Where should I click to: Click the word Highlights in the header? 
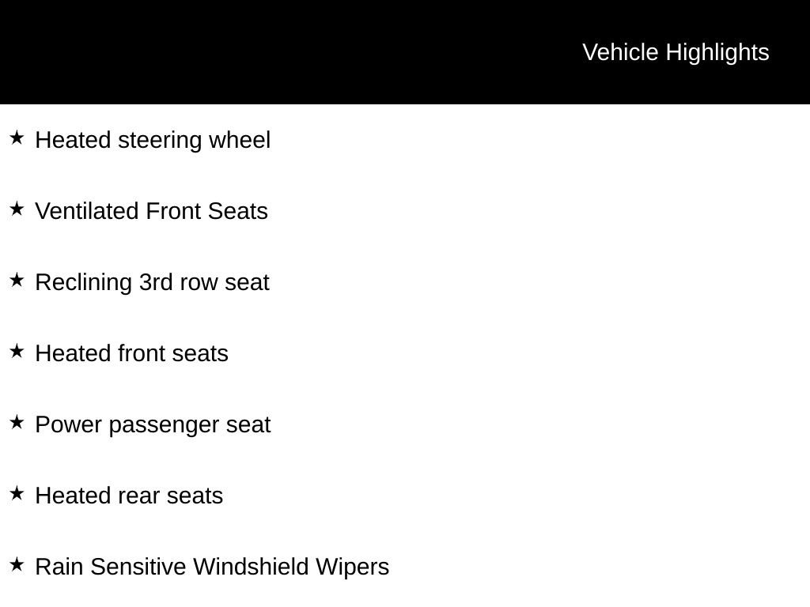pyautogui.click(x=717, y=53)
